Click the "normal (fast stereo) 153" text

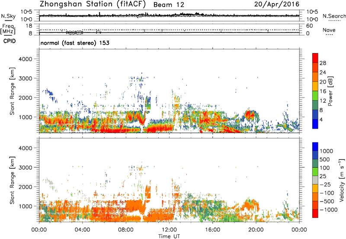[75, 43]
